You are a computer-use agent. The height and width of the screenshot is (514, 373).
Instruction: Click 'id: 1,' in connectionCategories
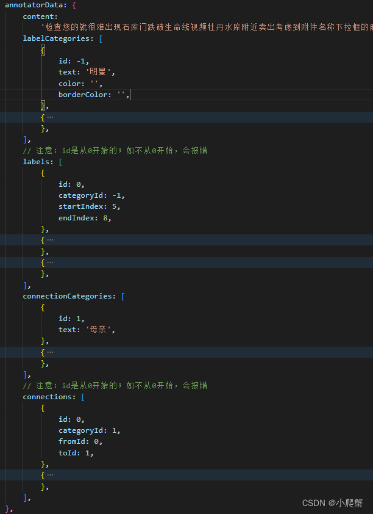72,319
